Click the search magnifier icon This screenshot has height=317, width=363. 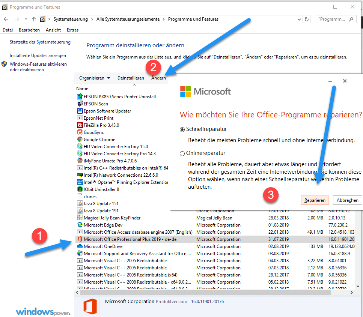click(351, 19)
